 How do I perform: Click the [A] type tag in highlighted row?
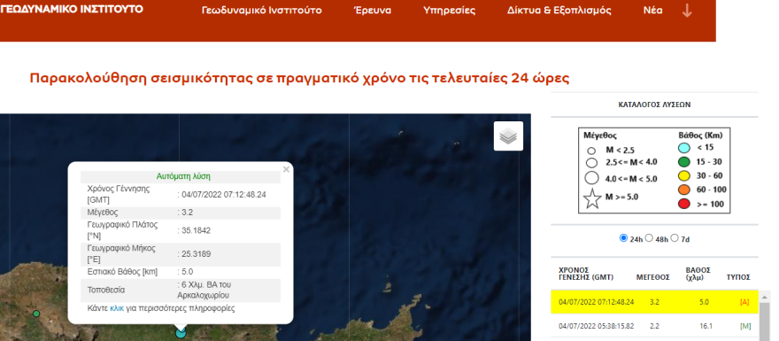744,302
